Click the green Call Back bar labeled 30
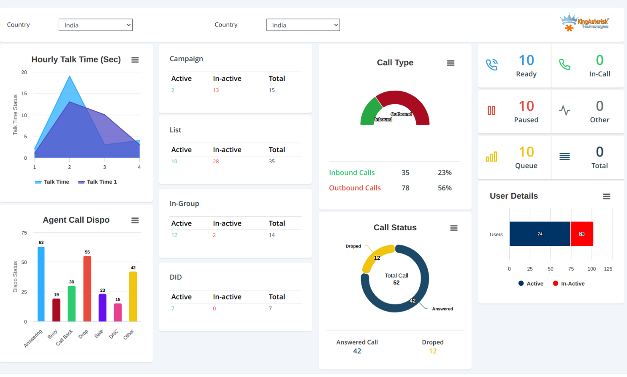Image resolution: width=627 pixels, height=377 pixels. (72, 304)
